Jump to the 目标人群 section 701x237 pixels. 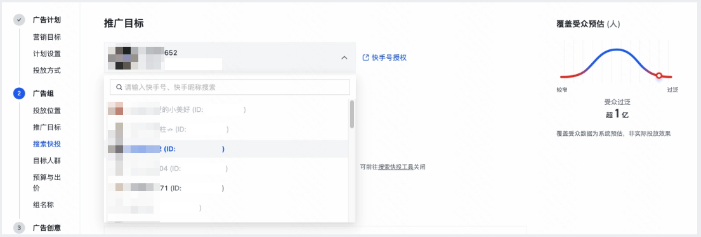point(47,161)
